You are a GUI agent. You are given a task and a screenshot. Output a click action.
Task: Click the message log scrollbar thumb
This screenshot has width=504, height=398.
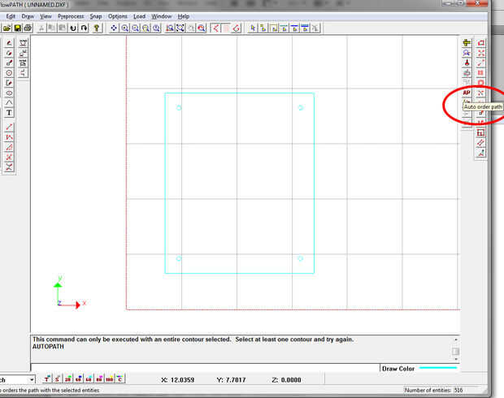[x=455, y=351]
